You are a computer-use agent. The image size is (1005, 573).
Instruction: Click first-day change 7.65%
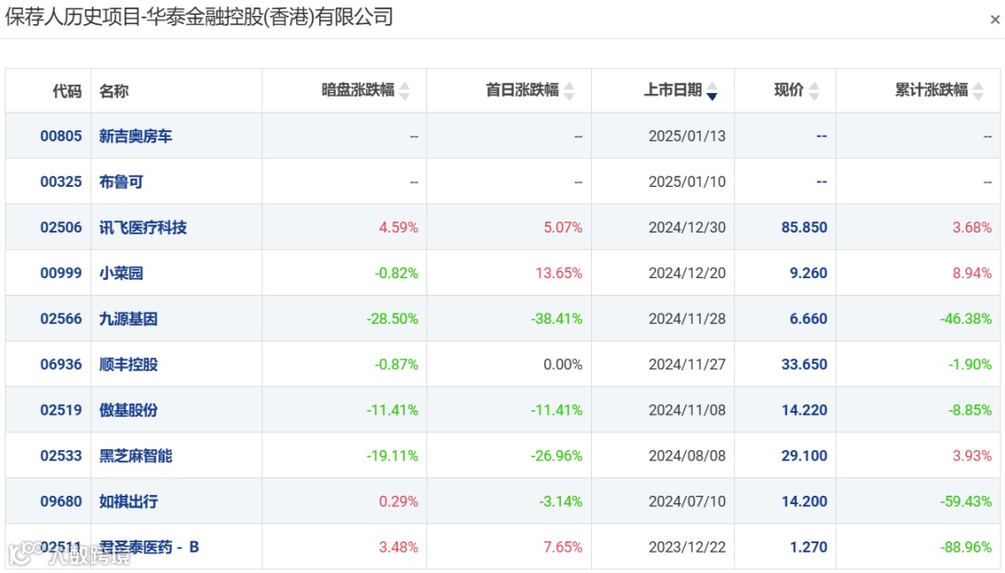pyautogui.click(x=563, y=547)
